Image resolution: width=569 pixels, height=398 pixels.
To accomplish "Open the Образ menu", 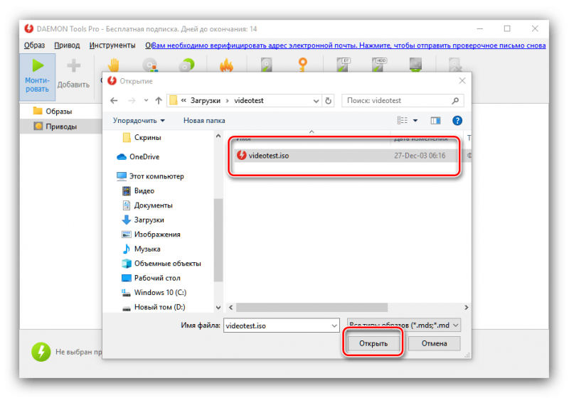I will pos(34,45).
